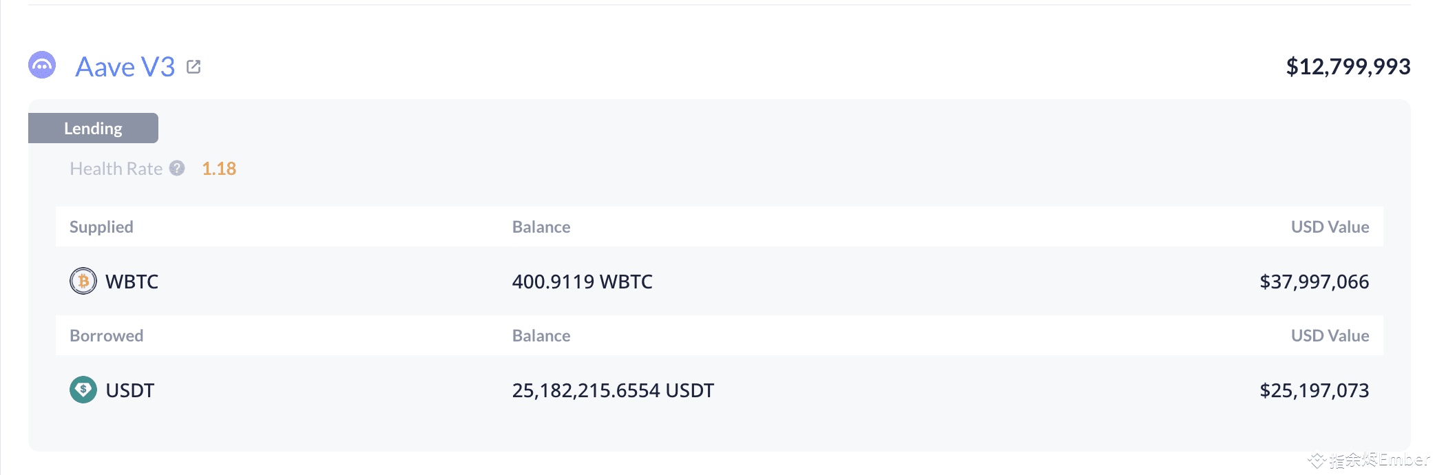Click the WBTC asset name link
1435x475 pixels.
132,282
